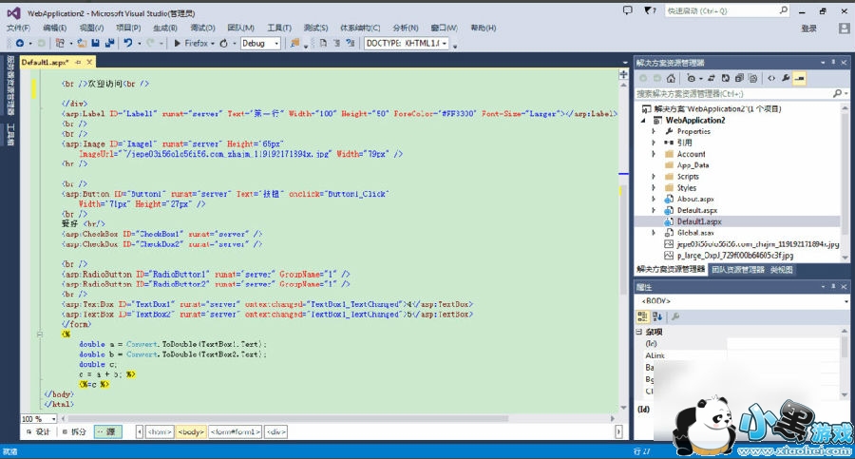
Task: Click the Home icon in Solution Explorer
Action: pyautogui.click(x=673, y=78)
